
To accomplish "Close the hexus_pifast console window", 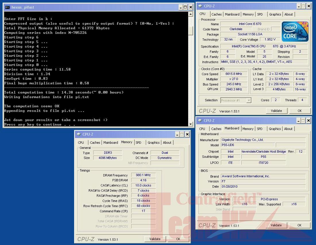I will [x=190, y=7].
